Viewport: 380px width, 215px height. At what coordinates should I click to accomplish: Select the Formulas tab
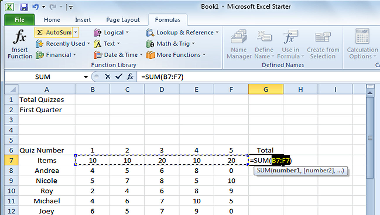(x=168, y=20)
